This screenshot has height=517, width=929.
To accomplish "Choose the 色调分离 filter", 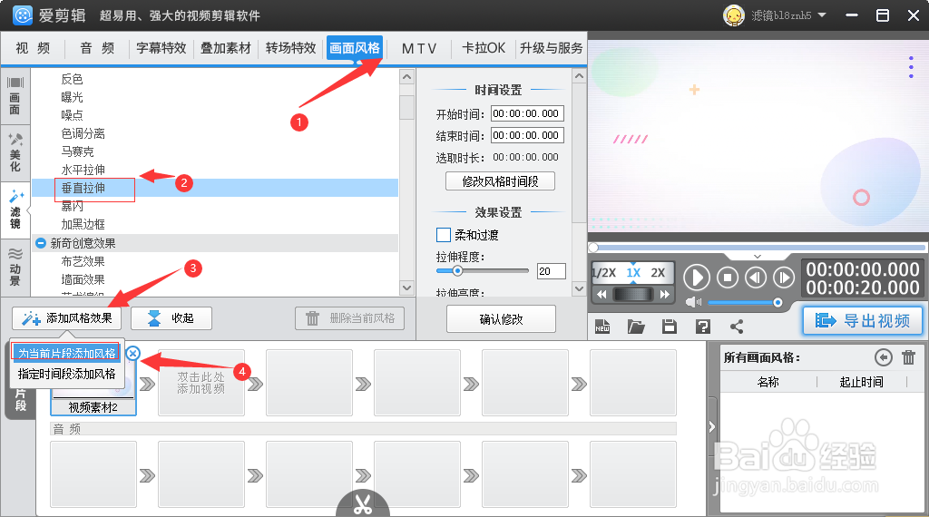I will coord(83,134).
